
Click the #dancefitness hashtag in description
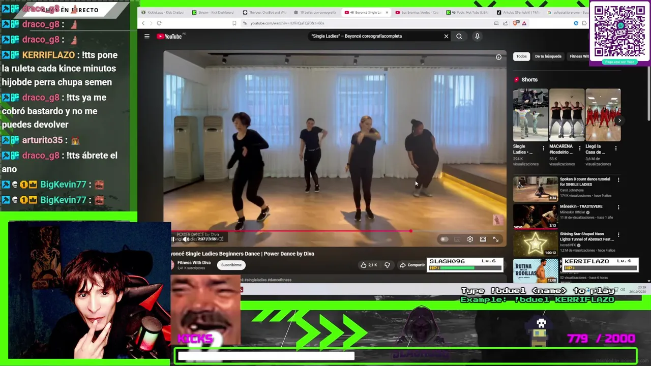tap(280, 280)
